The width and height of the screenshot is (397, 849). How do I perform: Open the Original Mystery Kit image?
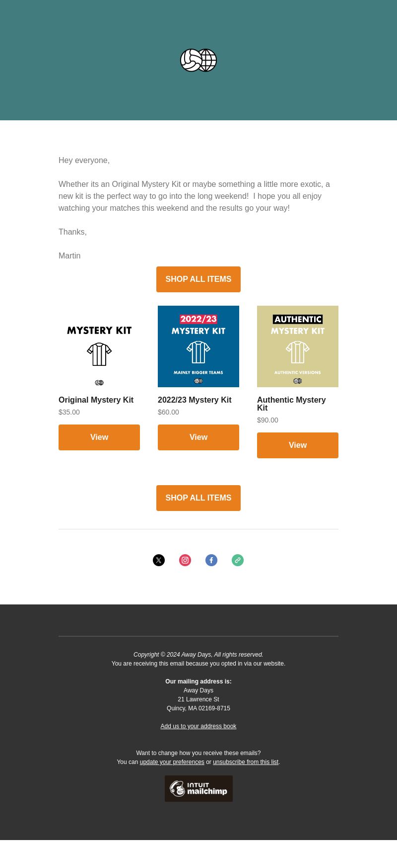click(x=99, y=346)
